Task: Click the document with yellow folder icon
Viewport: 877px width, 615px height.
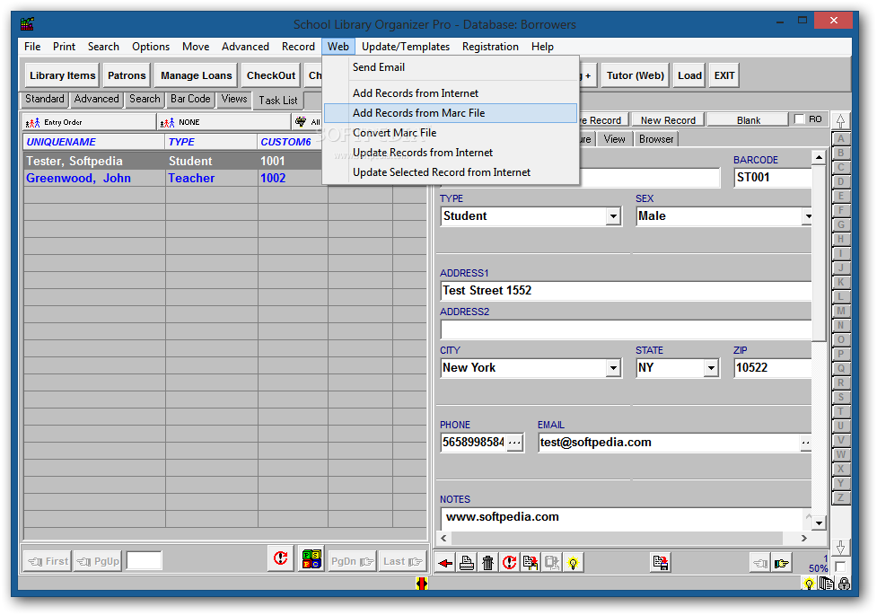Action: (531, 562)
